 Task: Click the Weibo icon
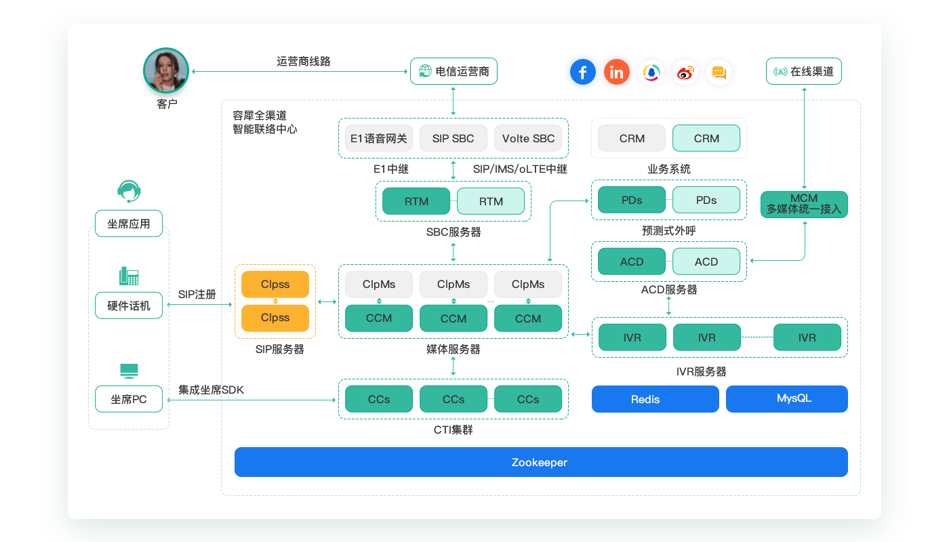pyautogui.click(x=685, y=72)
